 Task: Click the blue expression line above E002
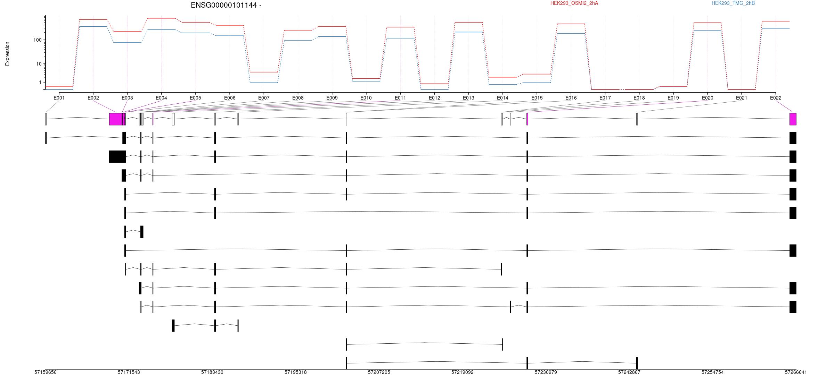pyautogui.click(x=93, y=26)
